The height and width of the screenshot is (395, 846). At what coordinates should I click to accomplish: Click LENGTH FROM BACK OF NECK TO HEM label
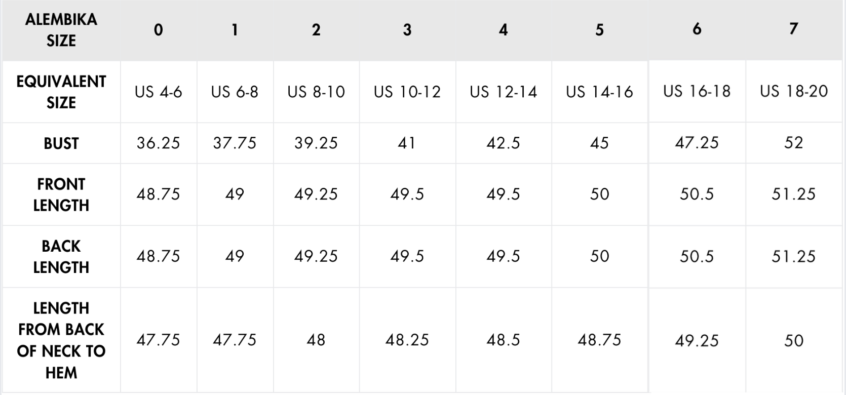[x=61, y=340]
